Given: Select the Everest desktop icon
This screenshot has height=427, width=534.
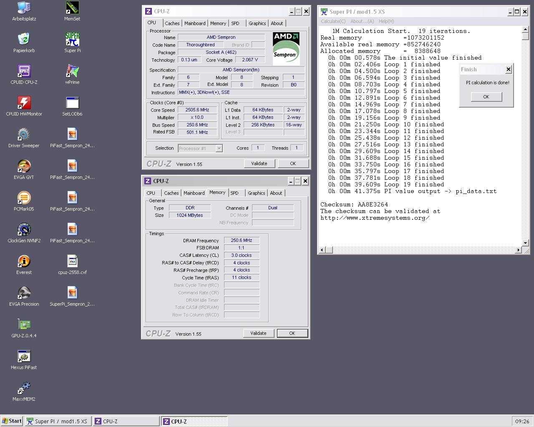Looking at the screenshot, I should [x=24, y=265].
